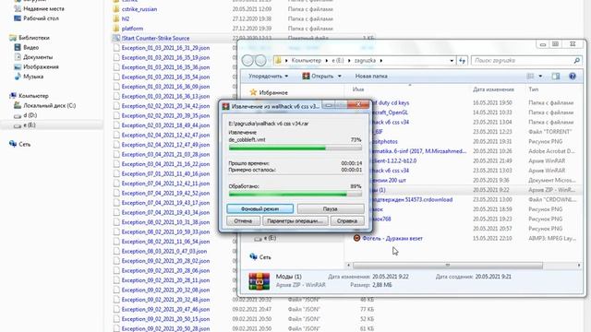Click the Фоновый режим button

pyautogui.click(x=259, y=208)
